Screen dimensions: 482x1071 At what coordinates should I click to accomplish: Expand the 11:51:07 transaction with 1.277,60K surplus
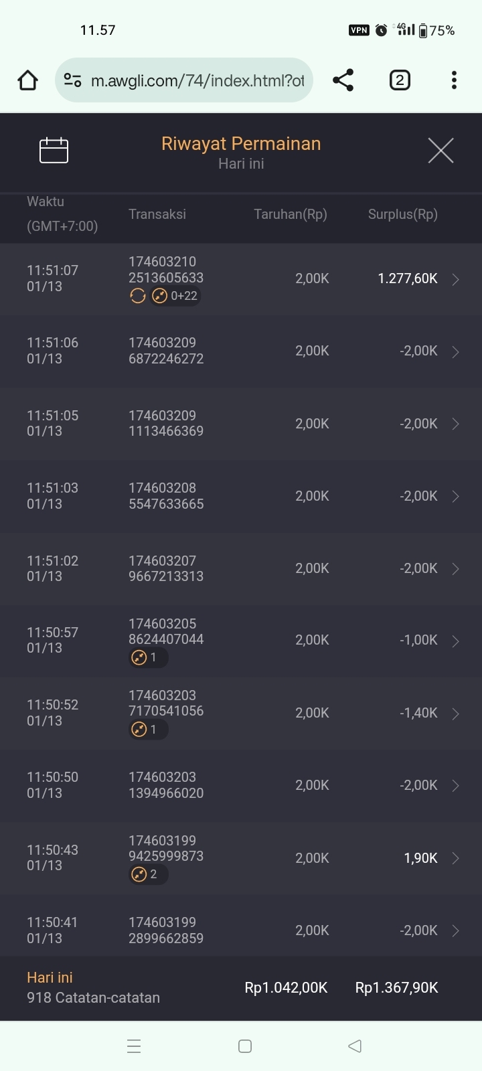(455, 280)
